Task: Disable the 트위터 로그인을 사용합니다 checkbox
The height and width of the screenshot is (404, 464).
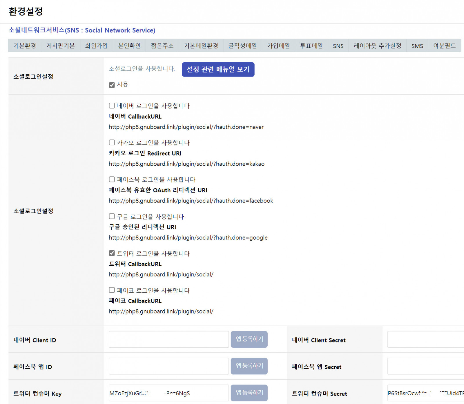Action: pyautogui.click(x=112, y=253)
